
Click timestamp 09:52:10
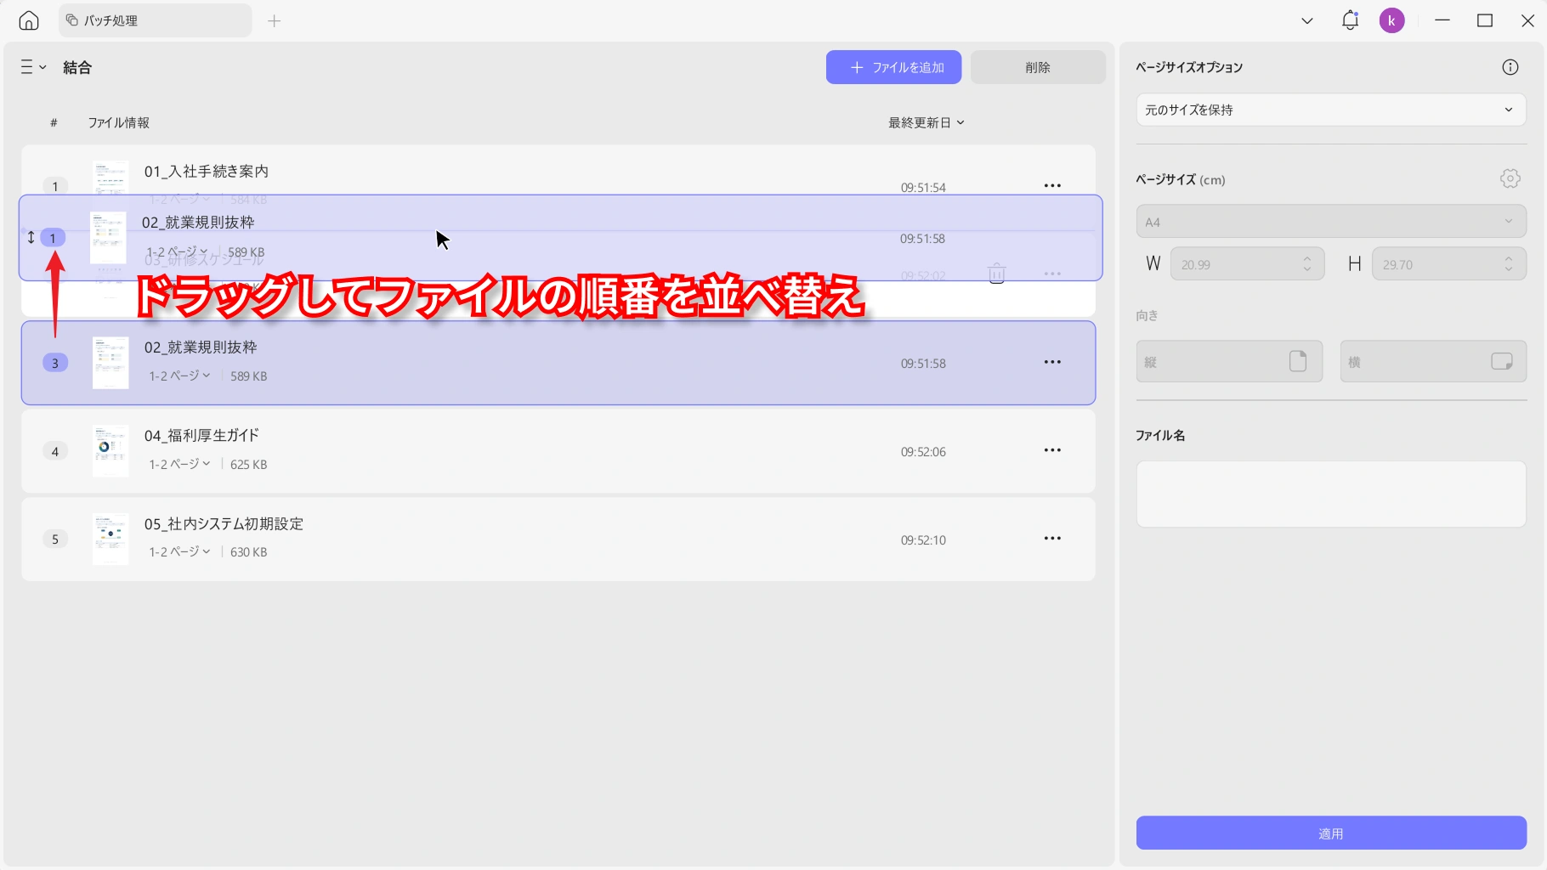923,540
